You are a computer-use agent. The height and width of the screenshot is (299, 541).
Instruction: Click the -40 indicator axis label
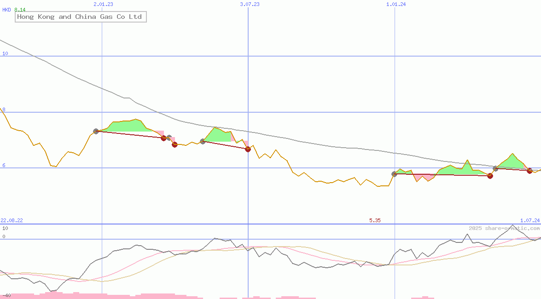6,296
